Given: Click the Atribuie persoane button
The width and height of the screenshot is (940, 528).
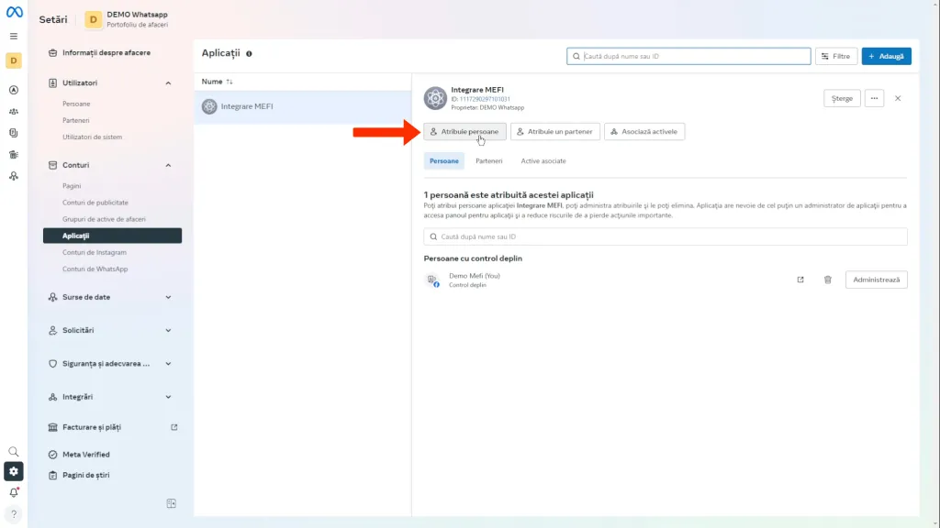Looking at the screenshot, I should [x=464, y=132].
